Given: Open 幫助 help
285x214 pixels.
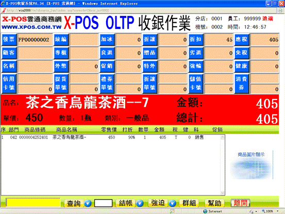Looking at the screenshot, I should (214, 203).
